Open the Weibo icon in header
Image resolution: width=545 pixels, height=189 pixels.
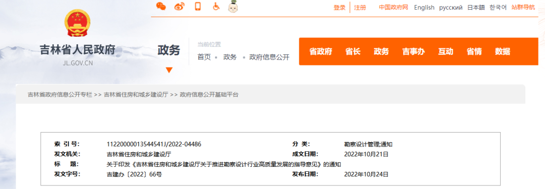point(179,6)
